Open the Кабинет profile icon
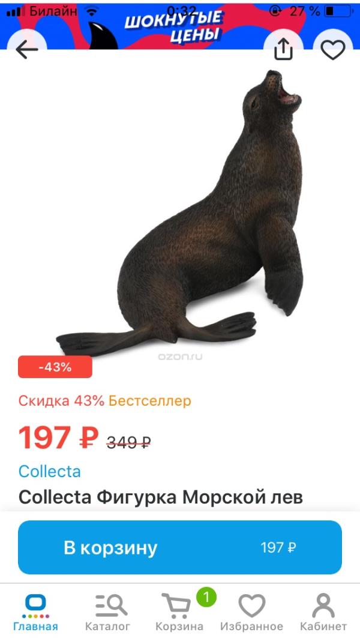This screenshot has height=638, width=360. tap(323, 606)
